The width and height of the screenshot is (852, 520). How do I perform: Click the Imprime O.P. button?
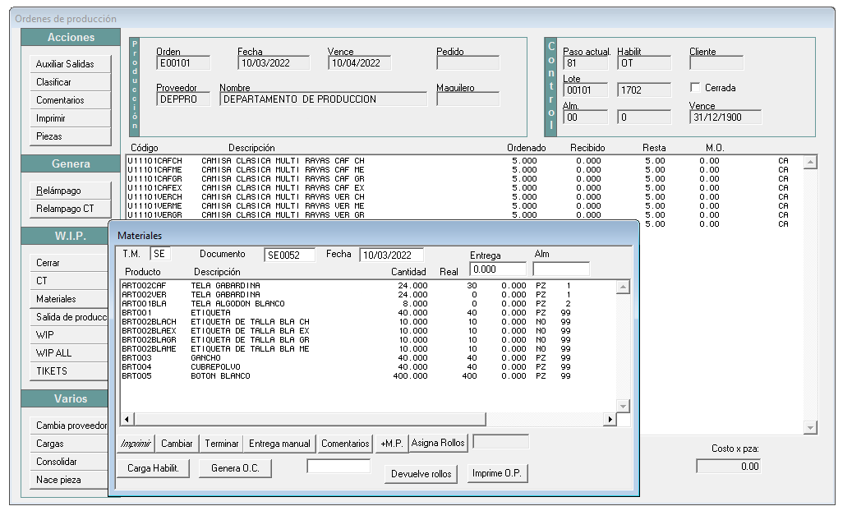(496, 473)
